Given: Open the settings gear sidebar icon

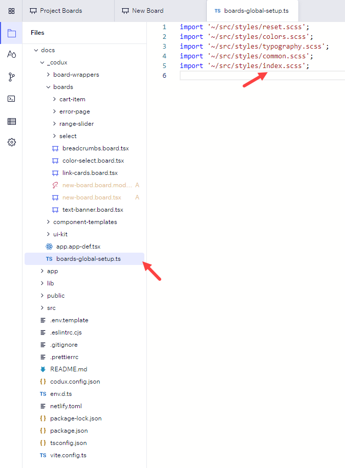Looking at the screenshot, I should [12, 142].
